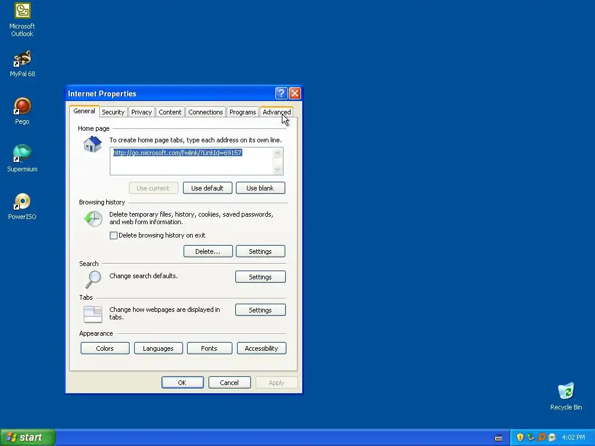The width and height of the screenshot is (595, 446).
Task: Switch to the Connections tab
Action: (206, 112)
